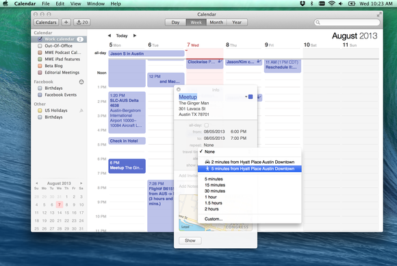Viewport: 397px width, 266px height.
Task: Switch to Year view
Action: coord(237,23)
